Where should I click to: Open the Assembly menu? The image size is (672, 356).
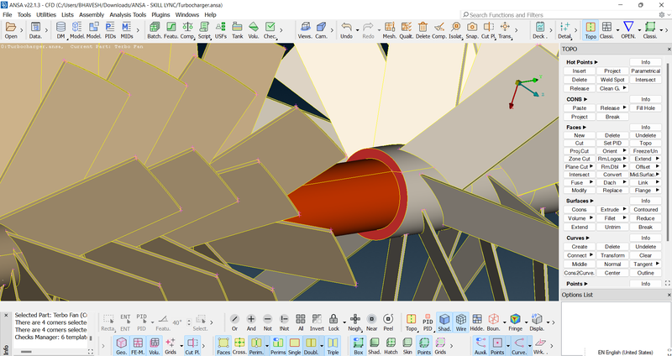pyautogui.click(x=92, y=15)
